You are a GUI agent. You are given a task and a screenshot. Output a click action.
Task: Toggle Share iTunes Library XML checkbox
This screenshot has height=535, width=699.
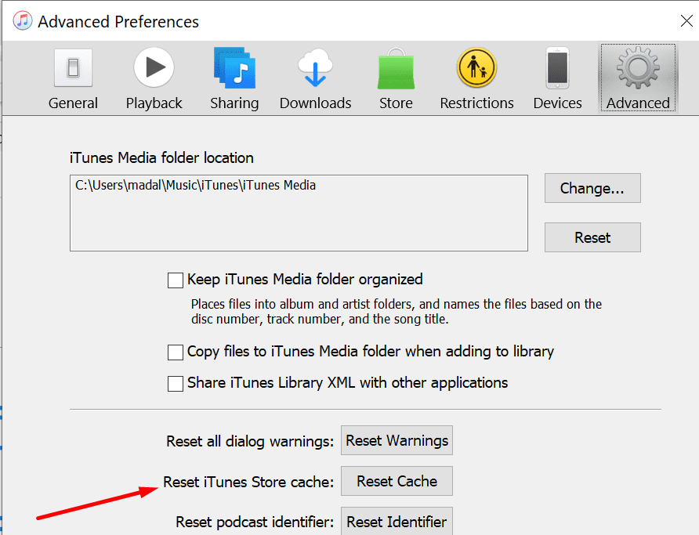pos(176,384)
